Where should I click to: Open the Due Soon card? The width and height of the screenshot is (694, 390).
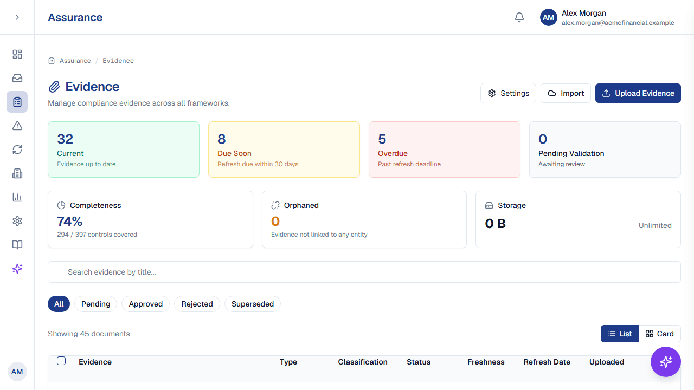tap(284, 149)
